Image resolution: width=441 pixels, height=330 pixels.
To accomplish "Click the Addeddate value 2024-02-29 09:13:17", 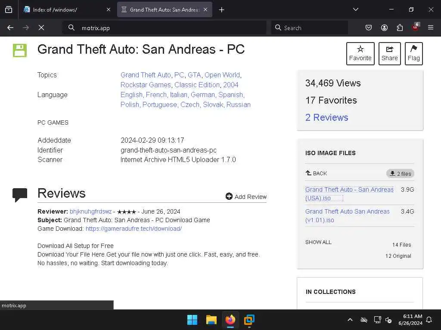I will (x=152, y=140).
